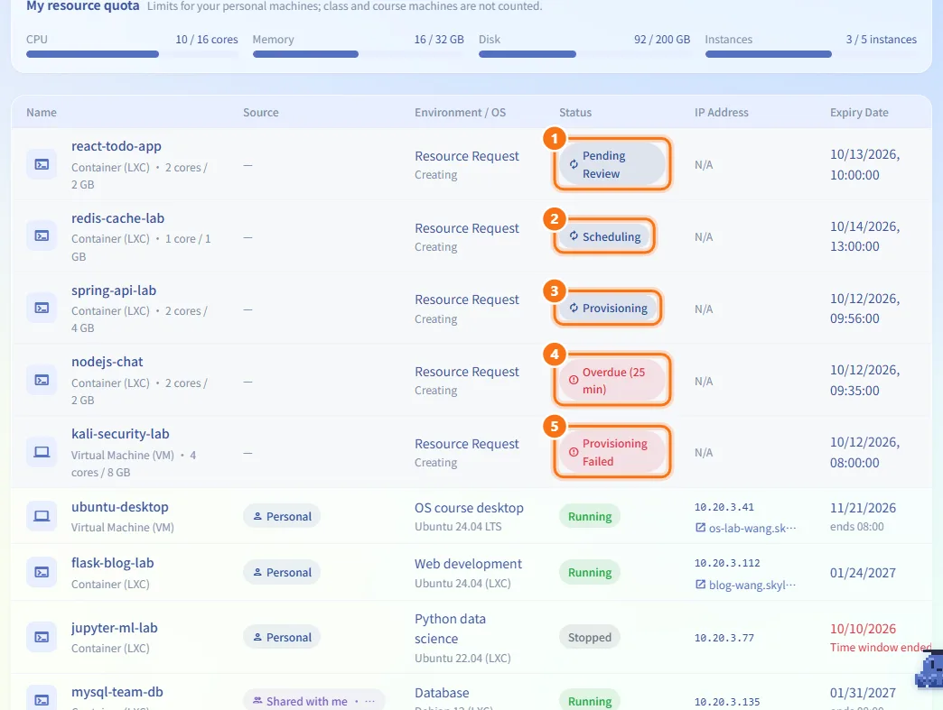Click the Expiry Date column header
943x710 pixels.
click(859, 113)
